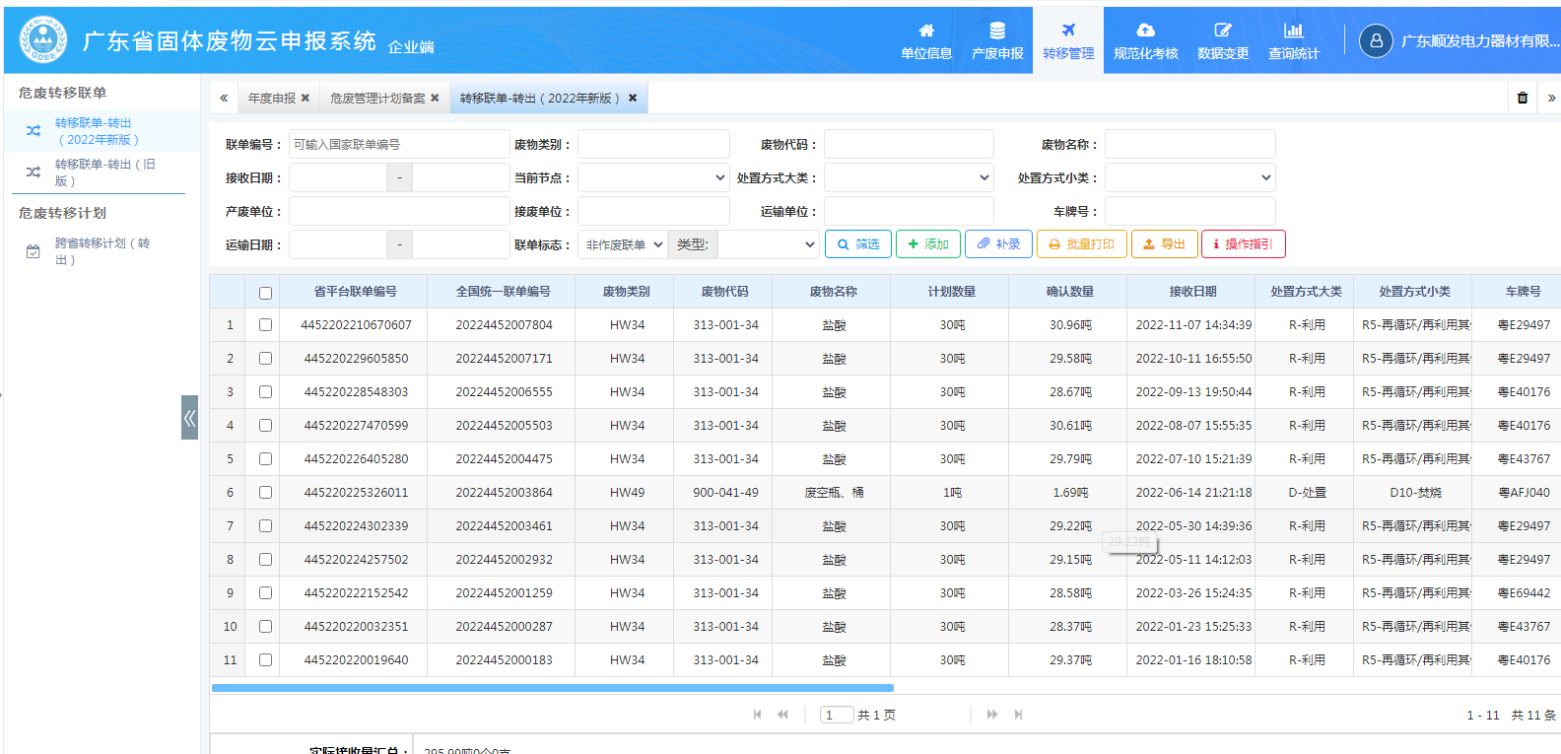Check the checkbox for row 6
The height and width of the screenshot is (754, 1561).
[265, 493]
